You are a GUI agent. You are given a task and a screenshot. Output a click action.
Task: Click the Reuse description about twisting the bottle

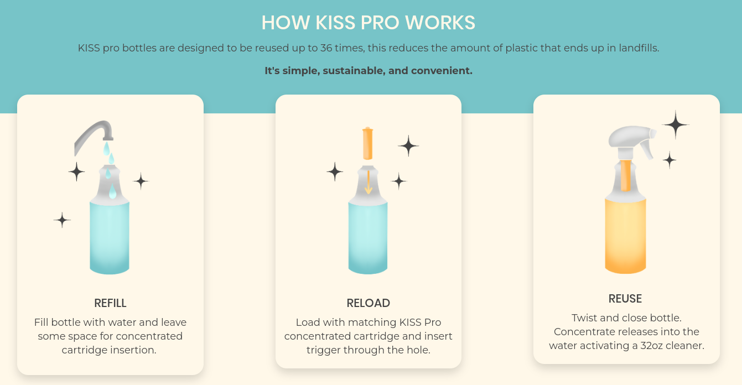[625, 332]
